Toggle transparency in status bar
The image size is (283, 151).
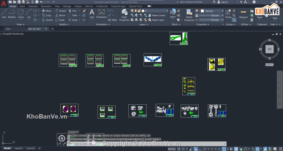tap(236, 149)
